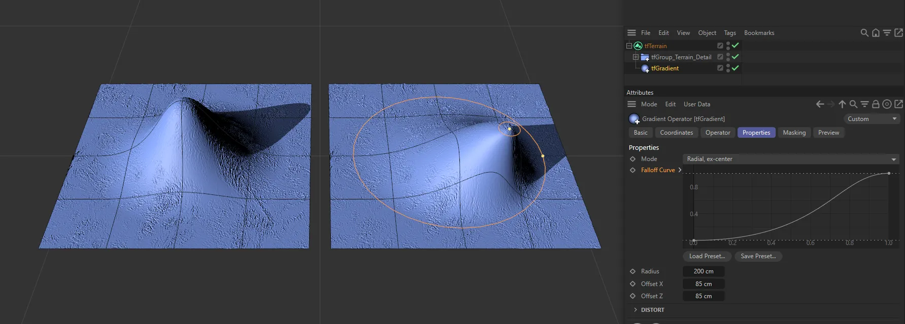Disable tfGradient via green checkmark
This screenshot has width=905, height=324.
click(735, 67)
